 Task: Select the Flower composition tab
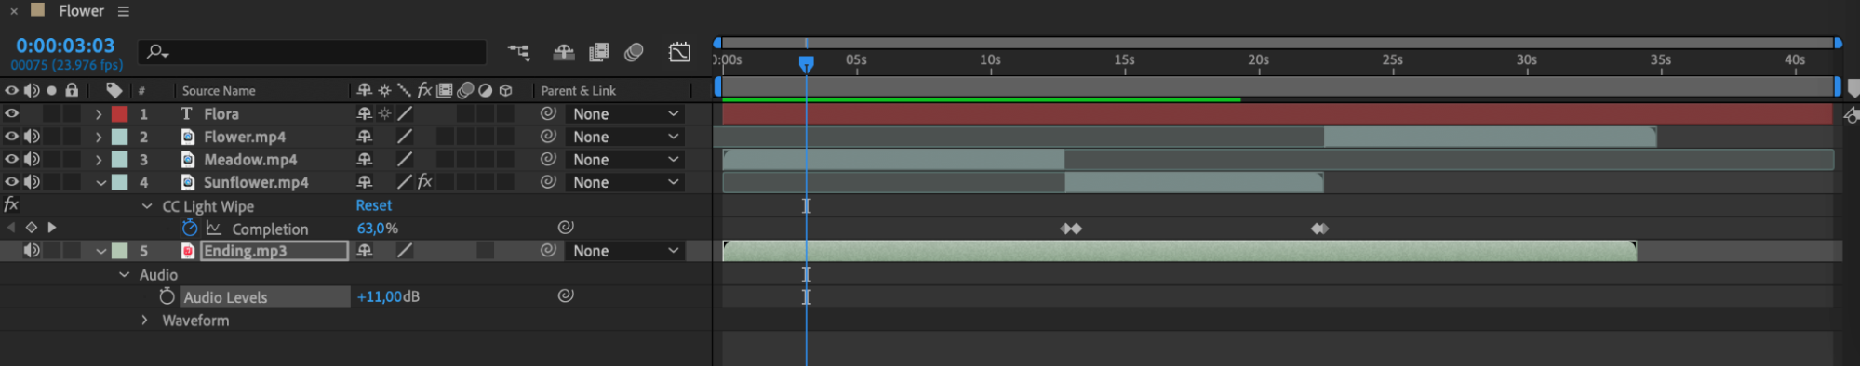tap(81, 11)
